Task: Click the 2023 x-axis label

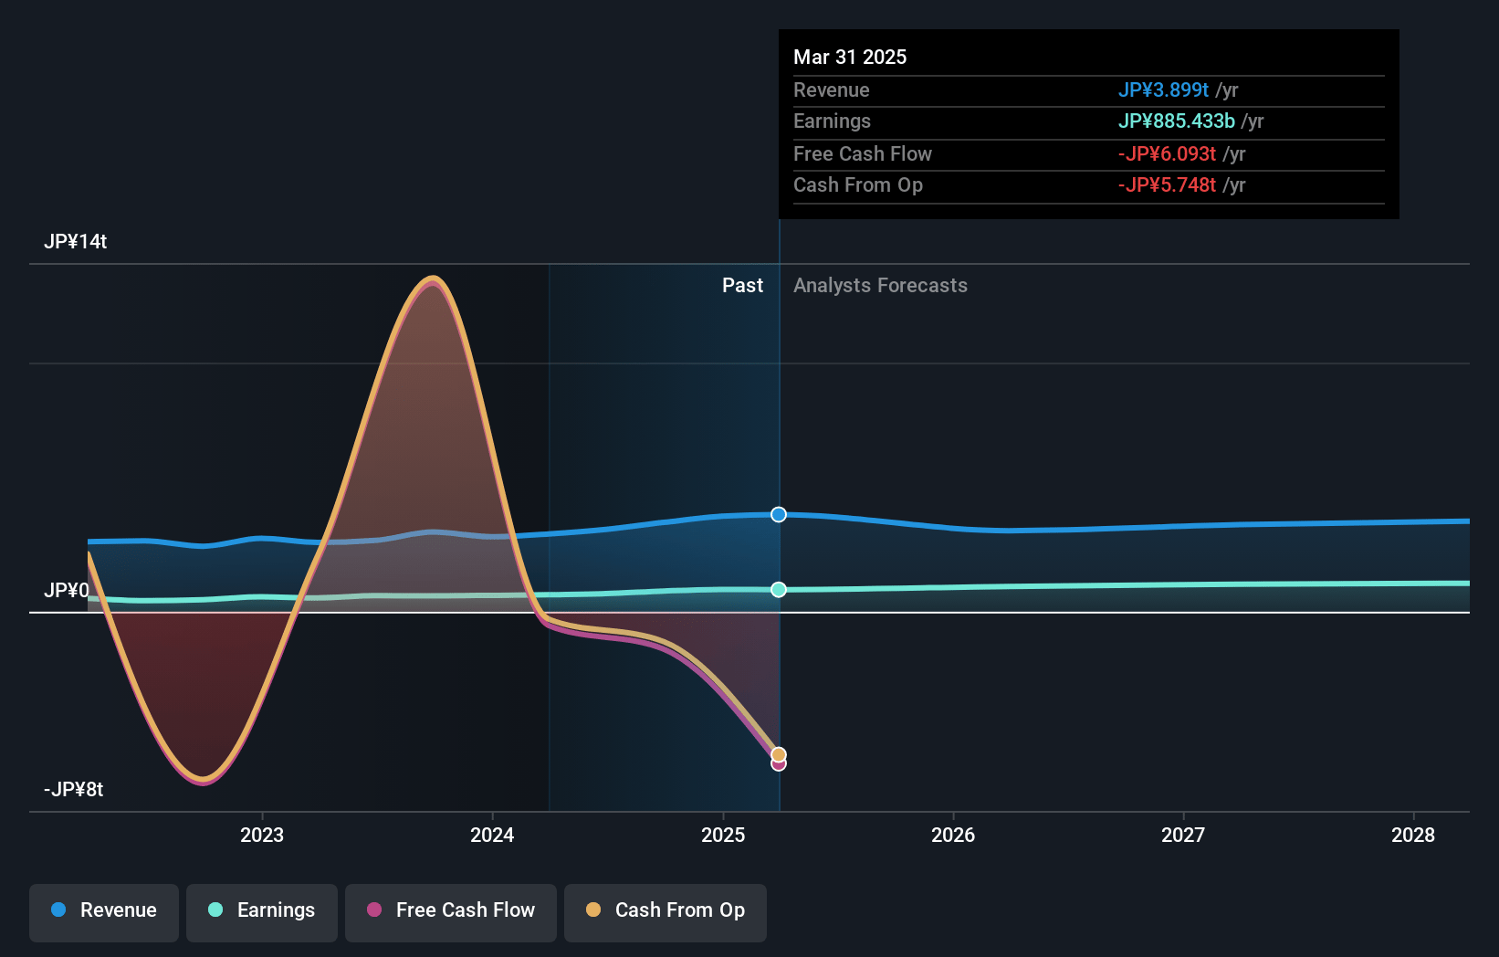Action: click(262, 835)
